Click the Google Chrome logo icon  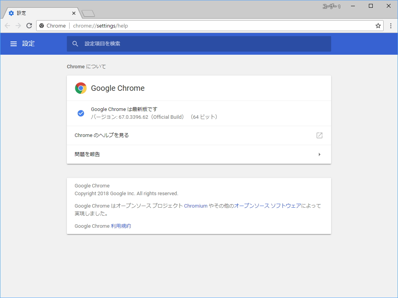[x=80, y=88]
